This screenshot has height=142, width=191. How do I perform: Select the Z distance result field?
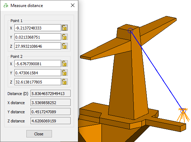click(51, 121)
